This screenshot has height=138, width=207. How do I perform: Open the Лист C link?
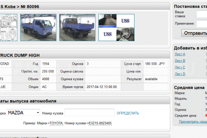(x=180, y=67)
